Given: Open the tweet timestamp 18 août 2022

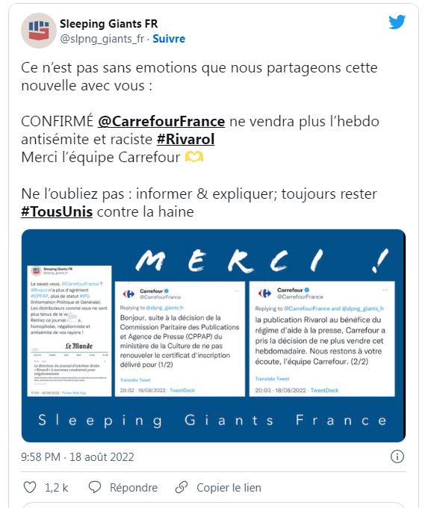Looking at the screenshot, I should click(x=78, y=457).
